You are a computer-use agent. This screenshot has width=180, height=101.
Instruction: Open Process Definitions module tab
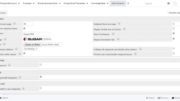[8, 3]
